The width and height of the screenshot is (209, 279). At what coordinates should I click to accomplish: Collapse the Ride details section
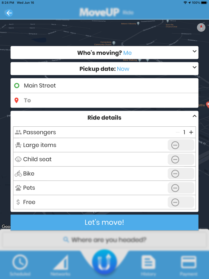[x=194, y=116]
